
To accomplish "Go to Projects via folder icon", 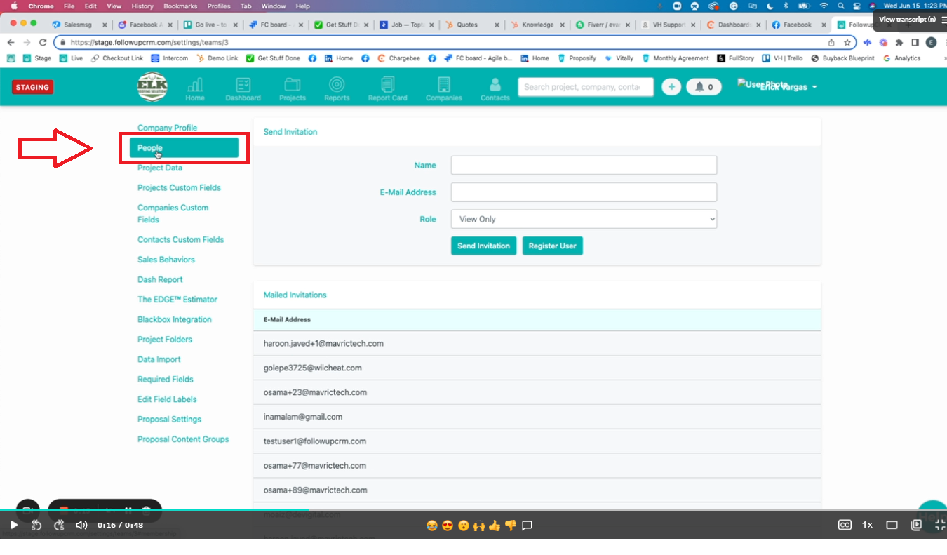I will point(292,88).
